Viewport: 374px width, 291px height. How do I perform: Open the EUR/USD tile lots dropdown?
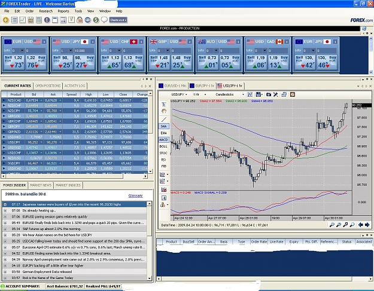pyautogui.click(x=22, y=50)
